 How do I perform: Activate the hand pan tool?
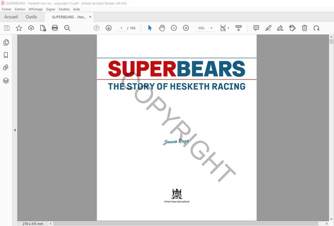(162, 28)
